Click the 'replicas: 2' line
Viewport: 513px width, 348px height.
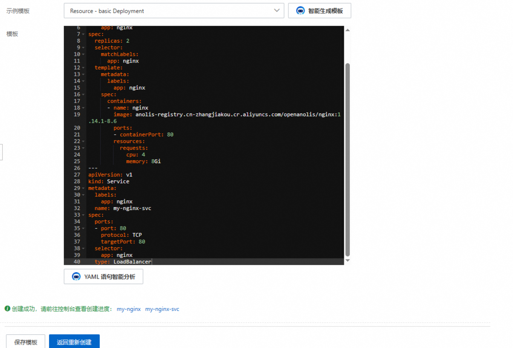click(x=112, y=41)
